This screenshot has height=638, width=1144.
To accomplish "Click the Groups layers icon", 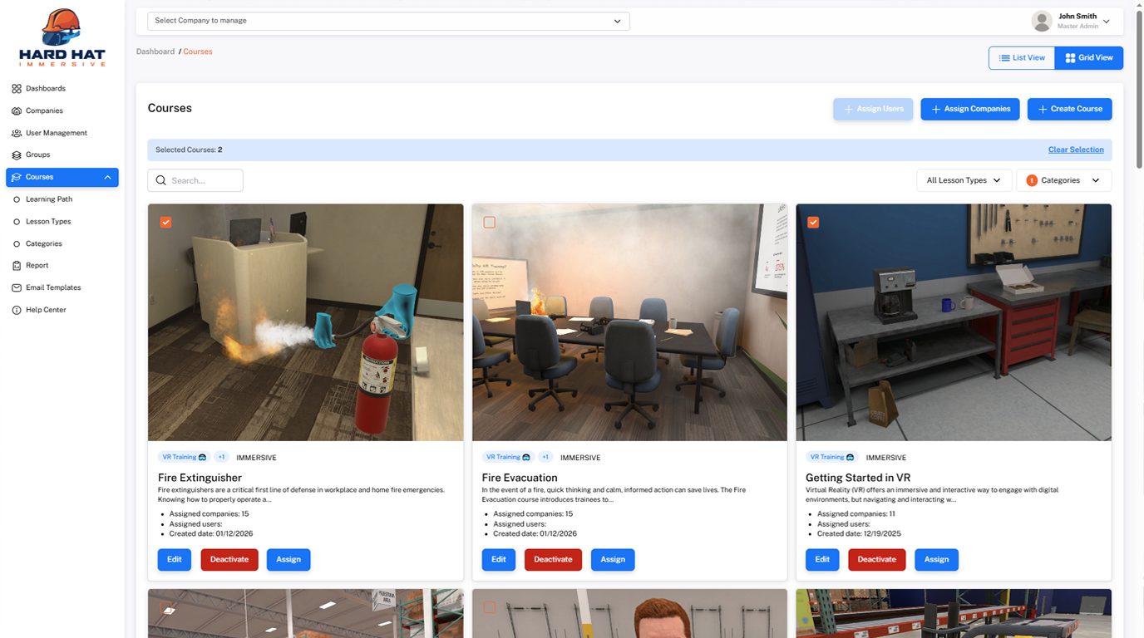I will coord(17,155).
